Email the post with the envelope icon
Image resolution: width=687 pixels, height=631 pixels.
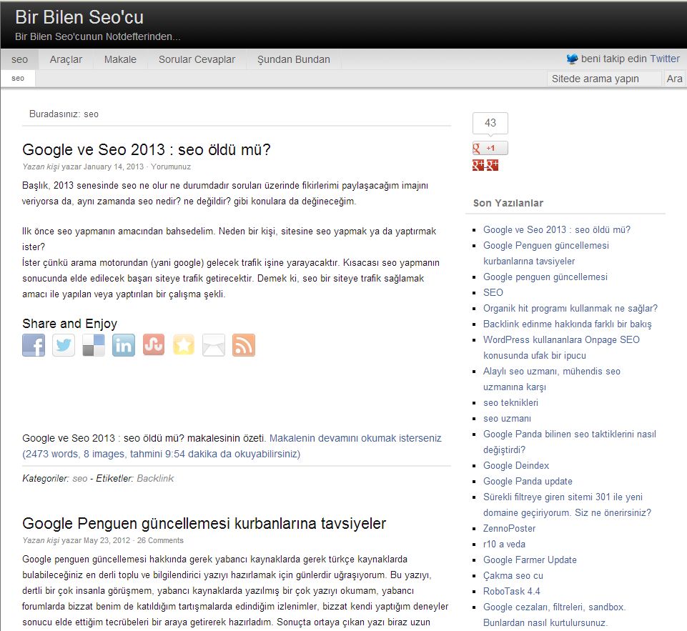[x=214, y=345]
